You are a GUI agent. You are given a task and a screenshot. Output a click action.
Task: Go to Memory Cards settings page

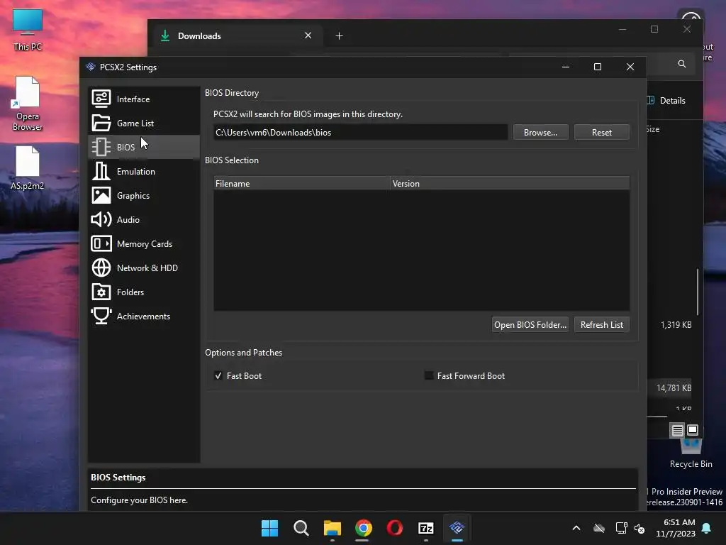[x=143, y=243]
